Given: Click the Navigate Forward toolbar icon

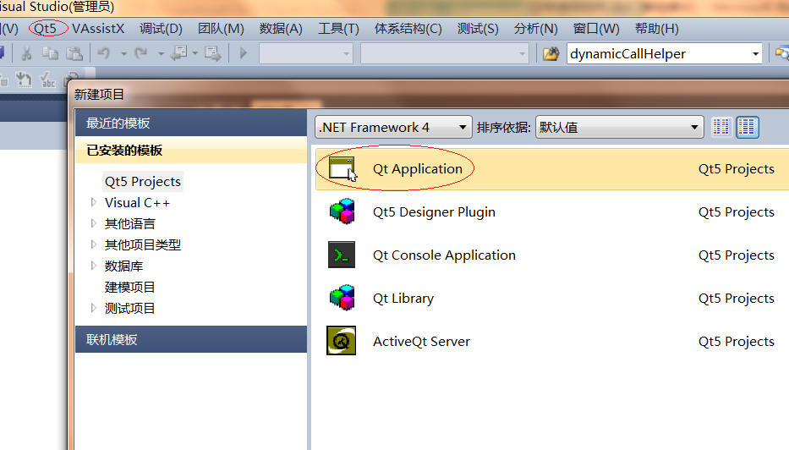Looking at the screenshot, I should click(212, 53).
